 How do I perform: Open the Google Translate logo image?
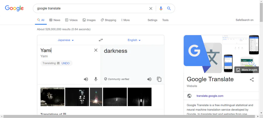pyautogui.click(x=203, y=54)
